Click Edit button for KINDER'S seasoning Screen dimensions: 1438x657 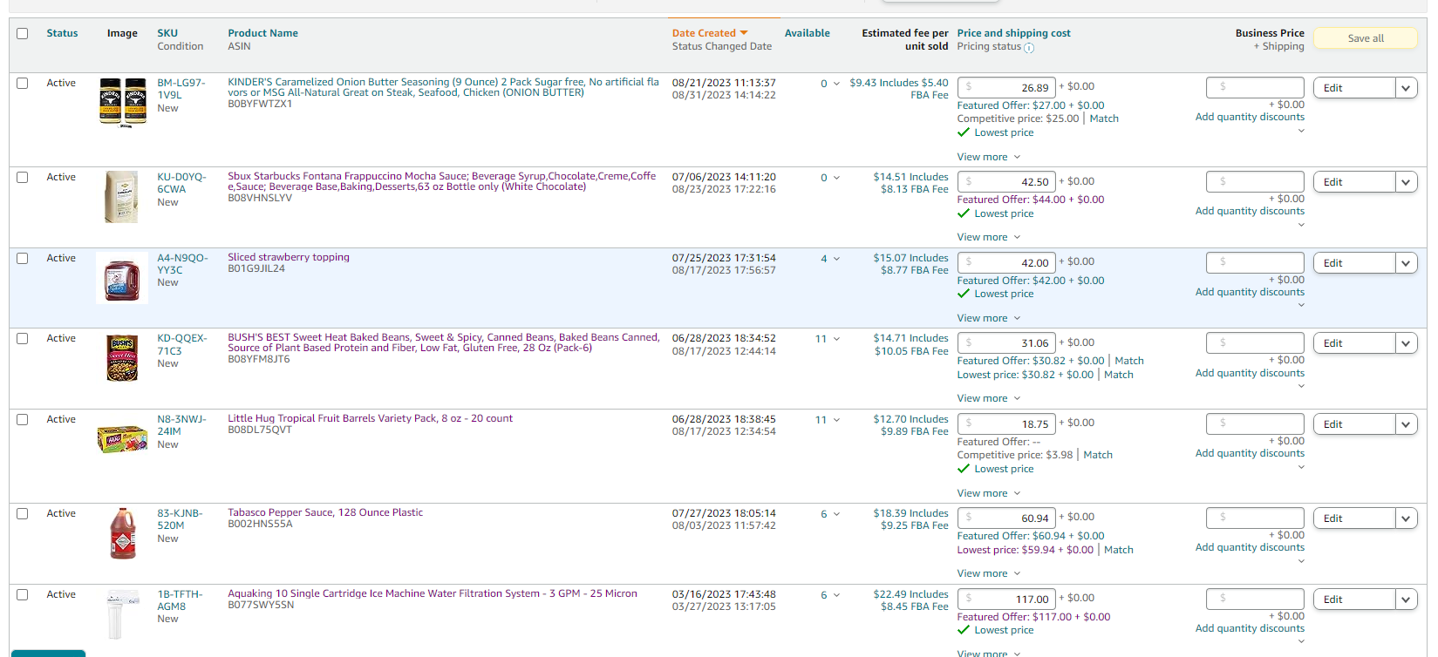(x=1354, y=88)
